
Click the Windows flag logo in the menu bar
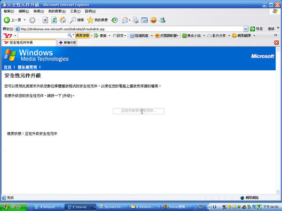[x=275, y=11]
